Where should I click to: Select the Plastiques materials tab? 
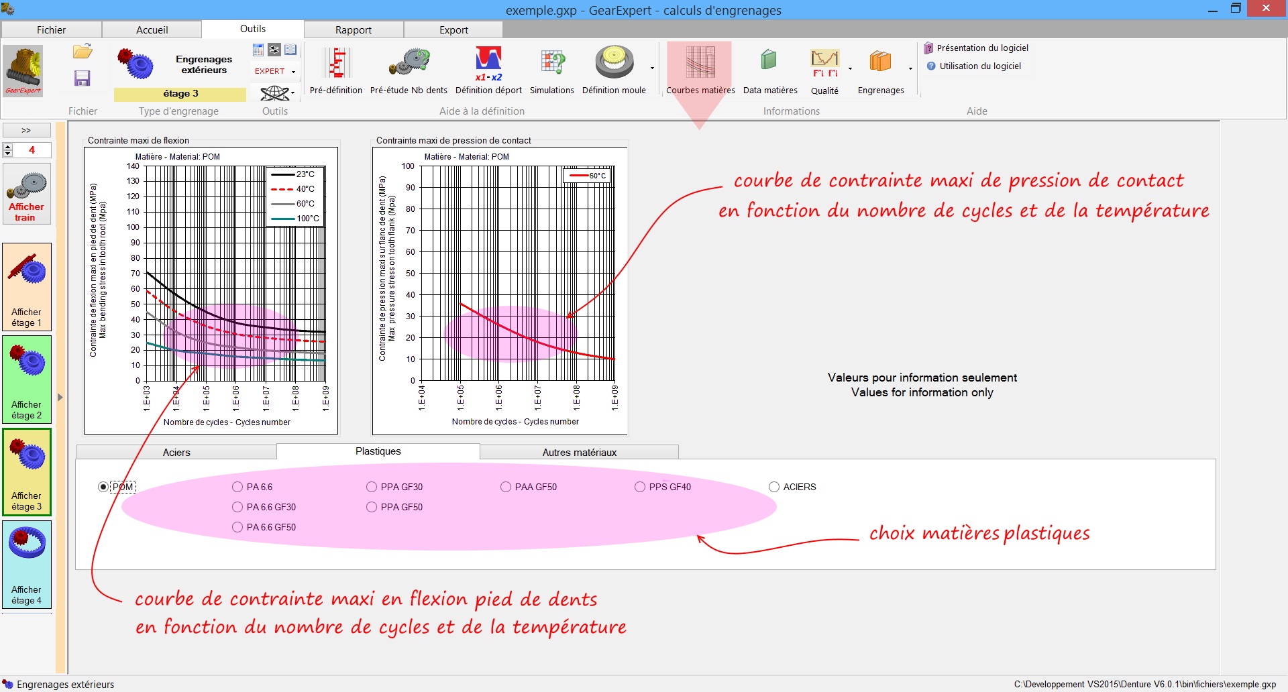click(x=378, y=451)
